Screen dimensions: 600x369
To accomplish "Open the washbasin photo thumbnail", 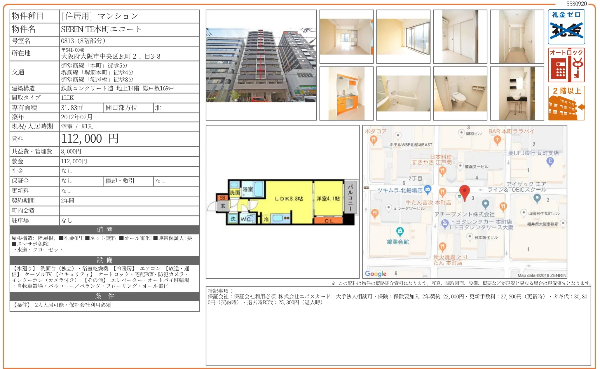I will click(517, 93).
